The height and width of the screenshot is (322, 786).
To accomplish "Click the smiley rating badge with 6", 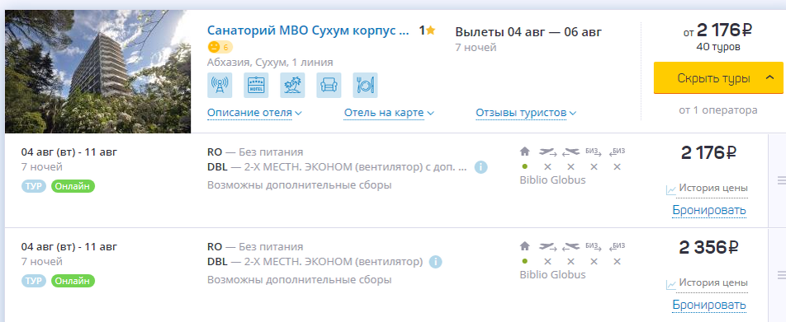I will click(x=220, y=48).
